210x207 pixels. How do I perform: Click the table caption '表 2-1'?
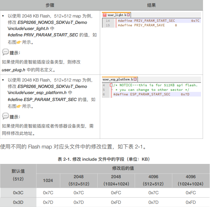[104, 159]
